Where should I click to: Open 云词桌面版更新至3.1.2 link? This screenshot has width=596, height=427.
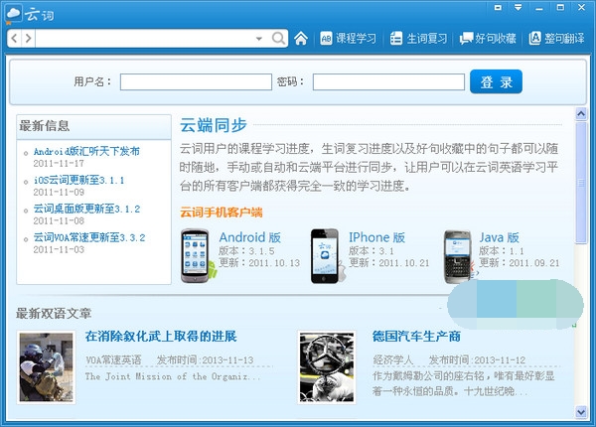click(x=87, y=209)
